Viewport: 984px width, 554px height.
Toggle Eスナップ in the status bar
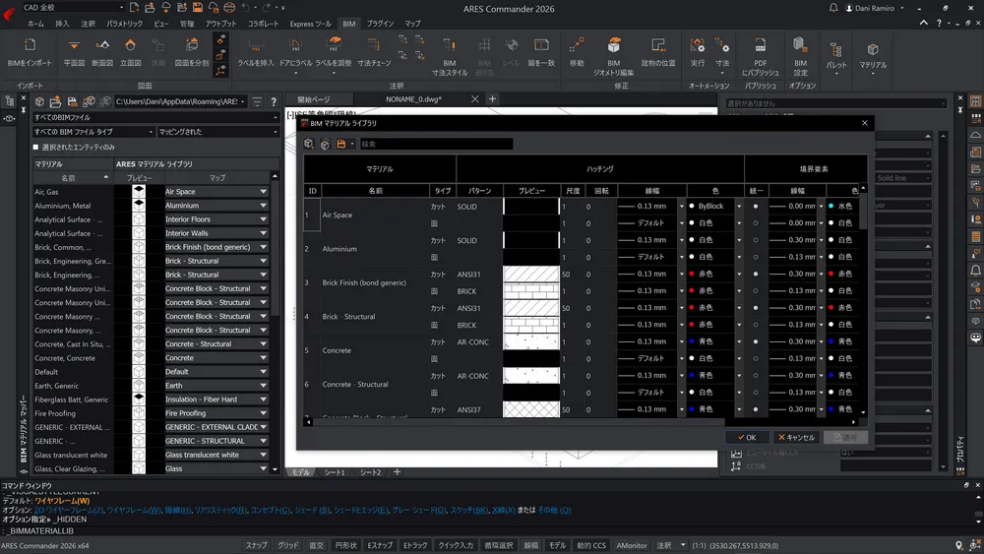click(x=380, y=545)
